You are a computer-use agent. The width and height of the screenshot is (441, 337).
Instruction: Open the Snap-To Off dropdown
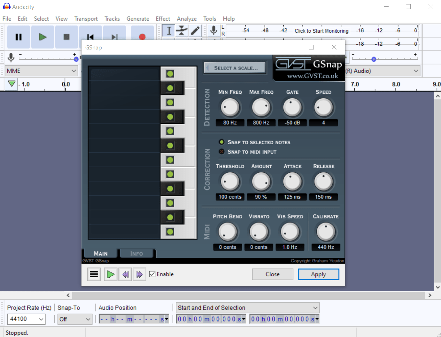click(x=75, y=319)
